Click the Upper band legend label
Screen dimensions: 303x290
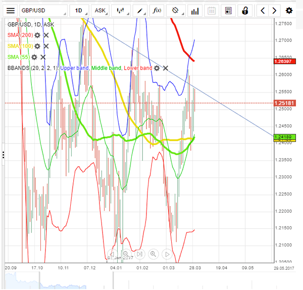coord(74,68)
